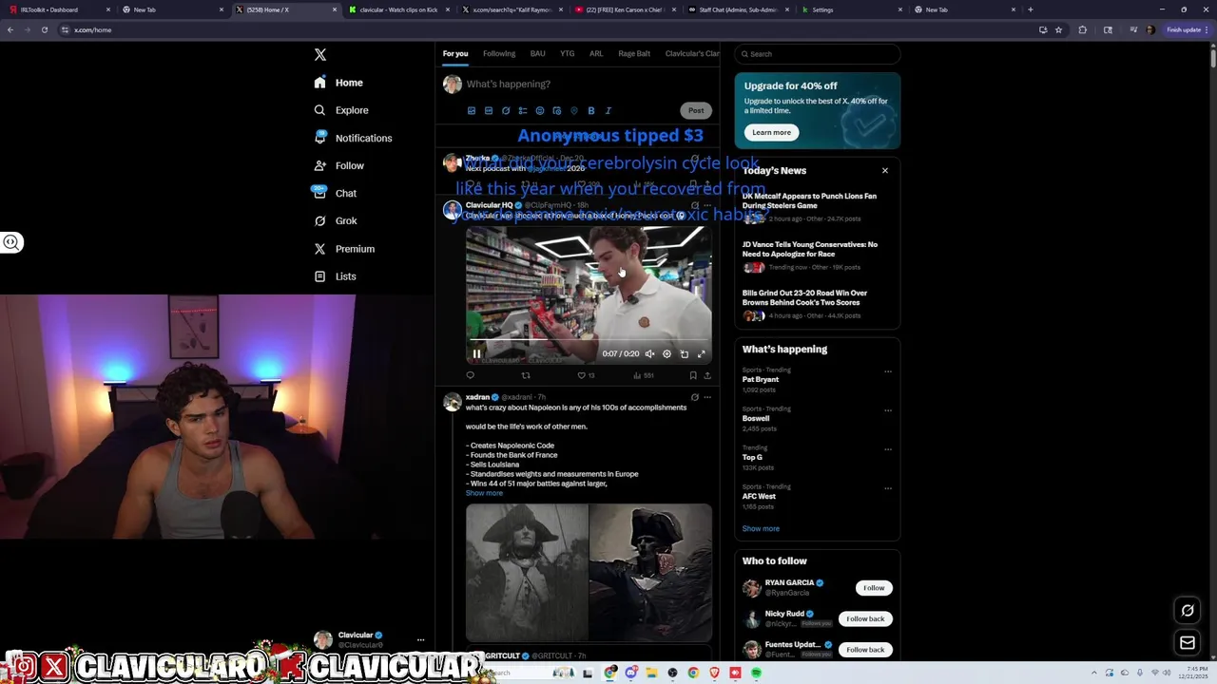Open Bills Grind Out 23-20 news story
Image resolution: width=1217 pixels, height=684 pixels.
click(x=817, y=303)
